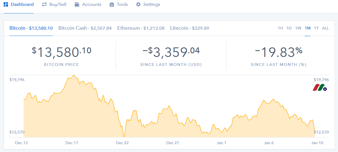The image size is (338, 152).
Task: Open the Buy/Sell menu label
Action: pyautogui.click(x=58, y=4)
